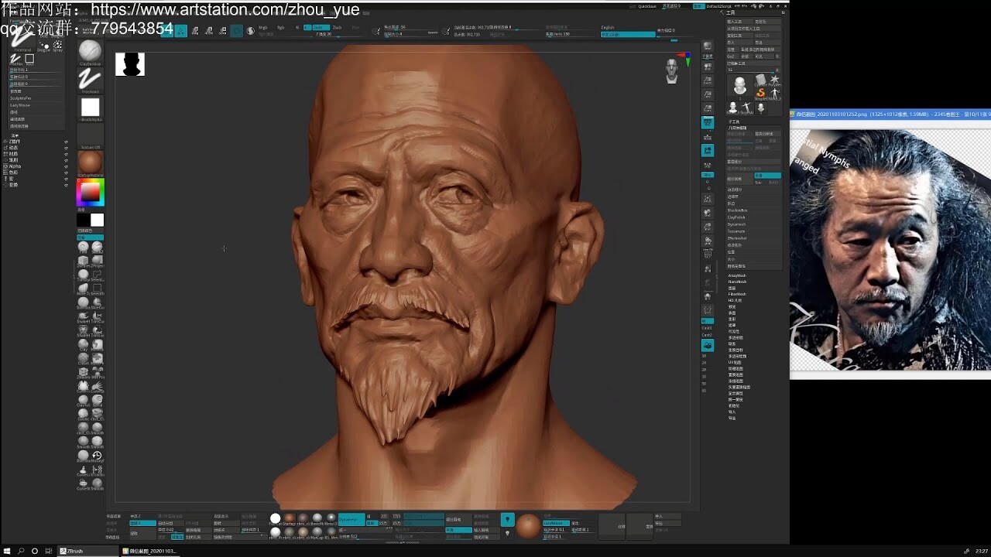This screenshot has width=991, height=557.
Task: Select the DragRect stroke icon
Action: point(30,58)
